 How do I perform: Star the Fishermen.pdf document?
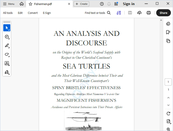[x=30, y=4]
